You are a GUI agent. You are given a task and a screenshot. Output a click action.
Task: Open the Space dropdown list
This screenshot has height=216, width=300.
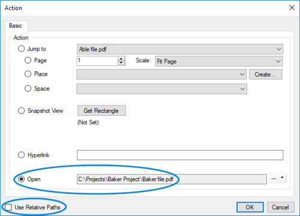(161, 89)
